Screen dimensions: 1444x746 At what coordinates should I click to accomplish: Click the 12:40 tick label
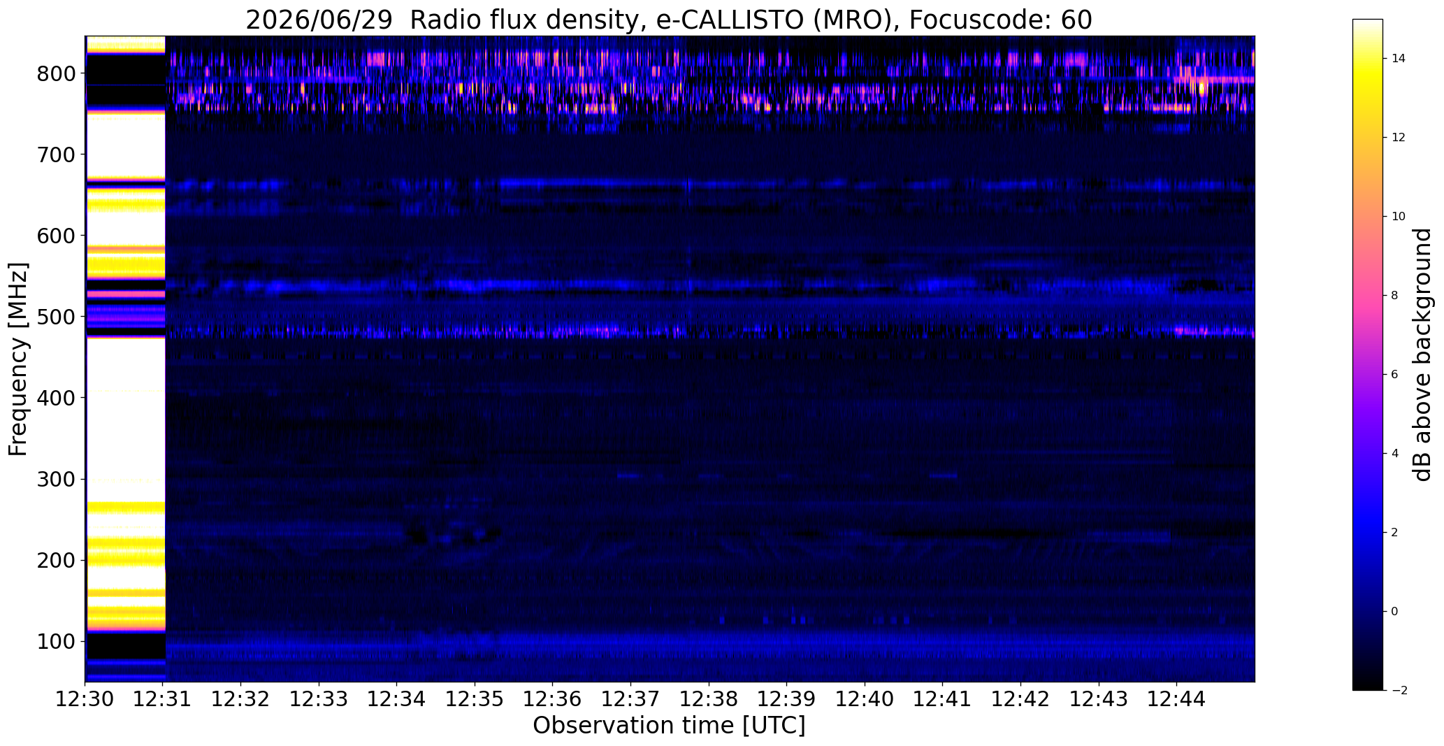point(865,700)
